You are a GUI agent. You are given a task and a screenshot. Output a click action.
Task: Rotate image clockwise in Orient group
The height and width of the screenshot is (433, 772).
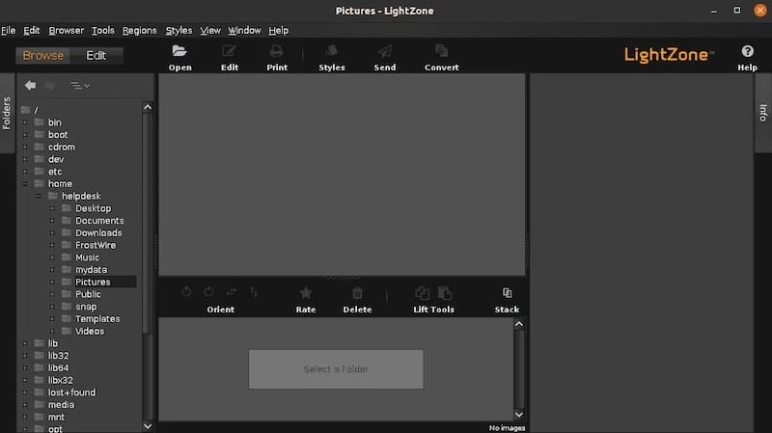pos(208,292)
